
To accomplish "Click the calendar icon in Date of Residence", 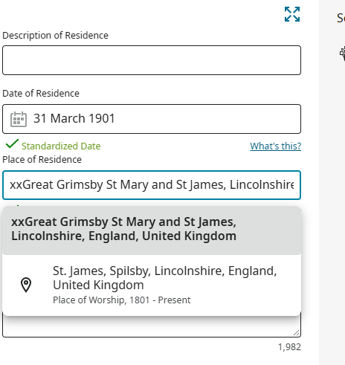I will [x=19, y=119].
